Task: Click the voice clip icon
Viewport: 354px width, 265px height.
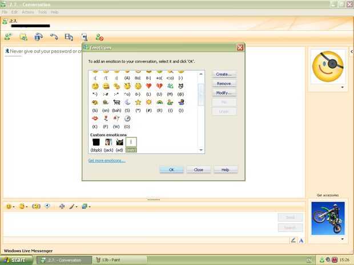Action: click(47, 206)
